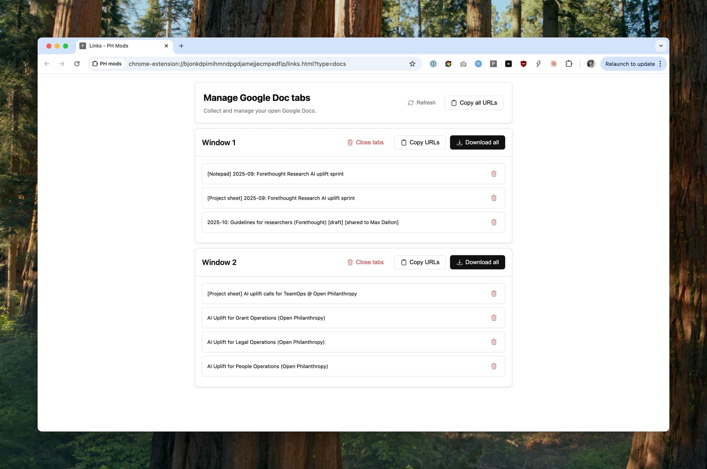Bookmark the current page with the star
This screenshot has height=469, width=707.
412,64
